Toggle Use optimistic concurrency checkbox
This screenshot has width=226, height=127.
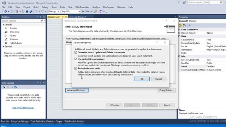pos(76,59)
